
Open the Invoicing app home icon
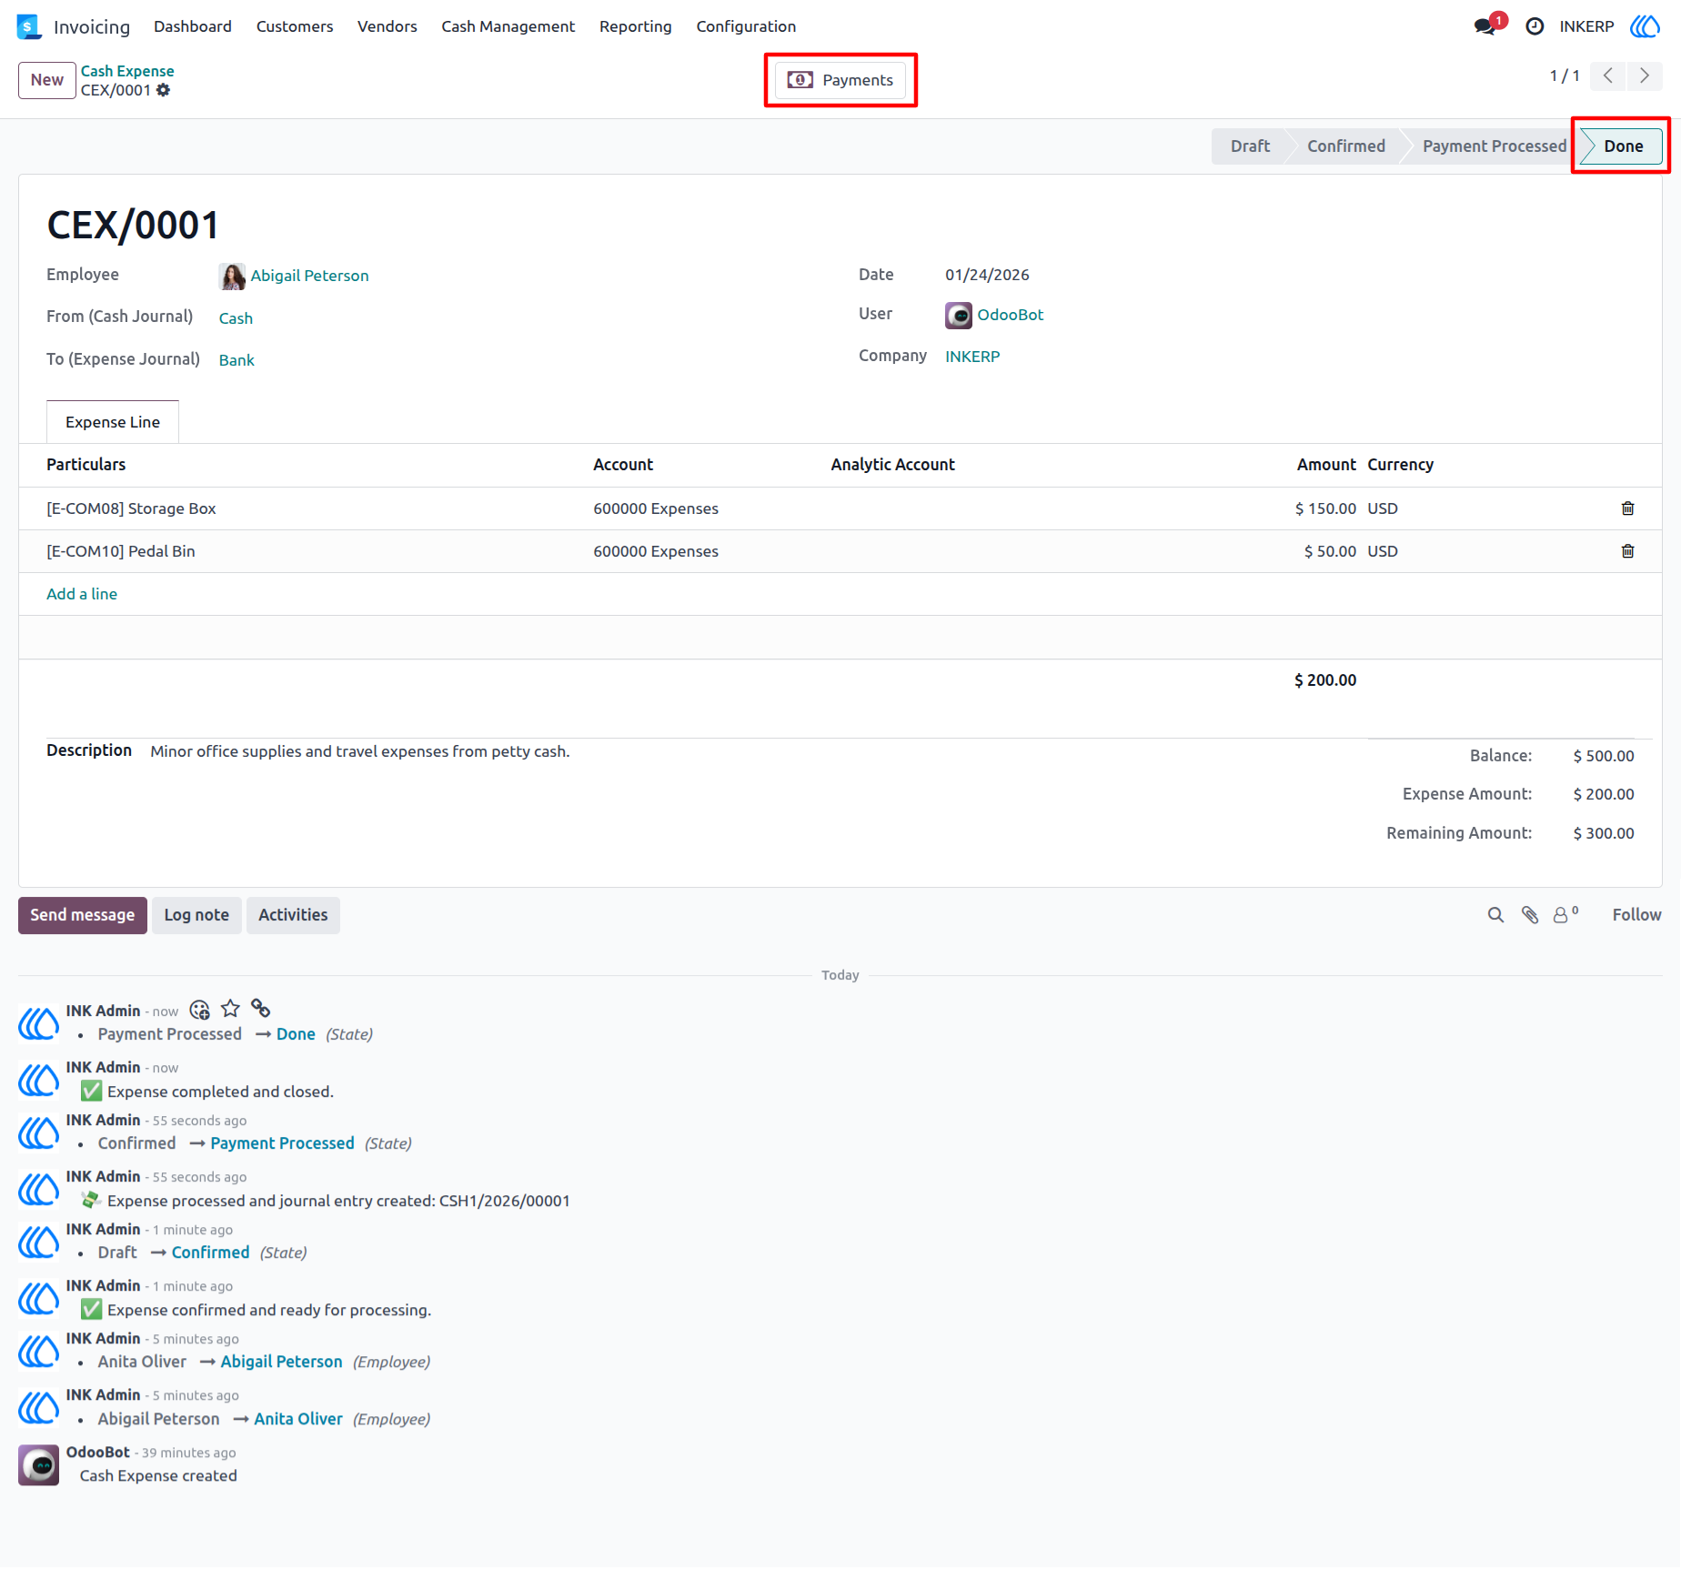coord(29,26)
